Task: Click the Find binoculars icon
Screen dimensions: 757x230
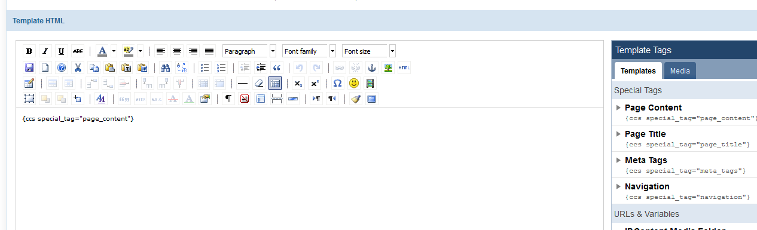Action: point(166,68)
